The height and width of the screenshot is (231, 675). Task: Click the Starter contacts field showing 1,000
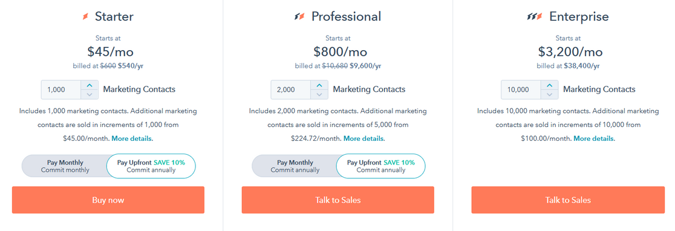click(60, 90)
